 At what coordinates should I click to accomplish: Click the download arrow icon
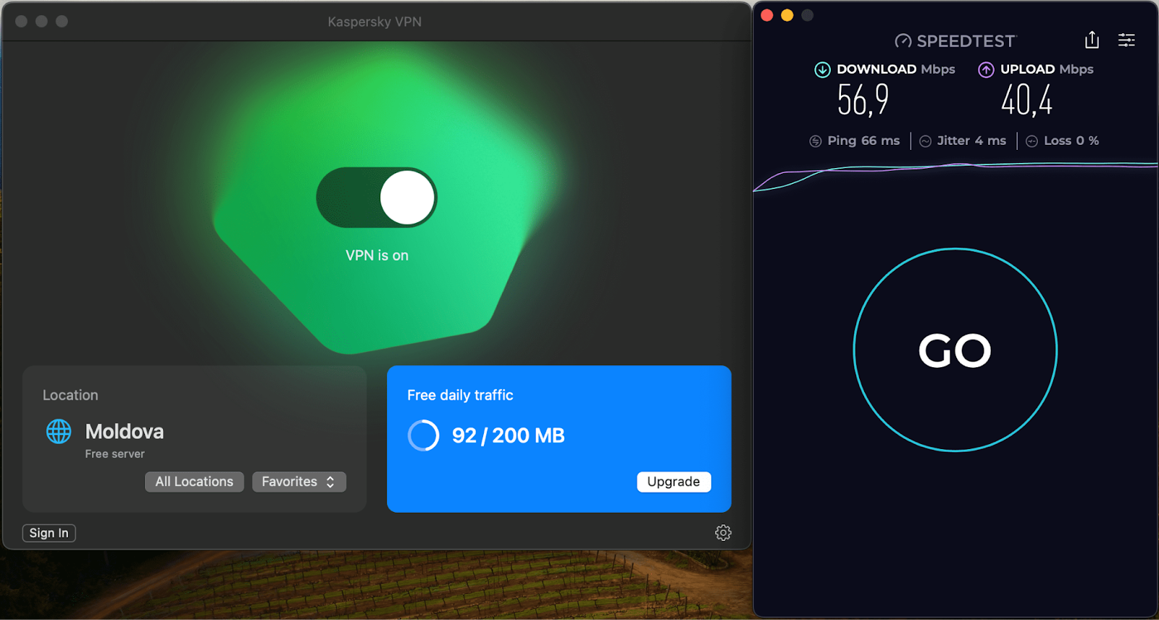click(822, 70)
